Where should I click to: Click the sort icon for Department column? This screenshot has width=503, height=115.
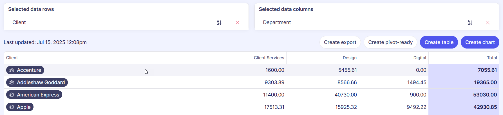click(x=470, y=23)
